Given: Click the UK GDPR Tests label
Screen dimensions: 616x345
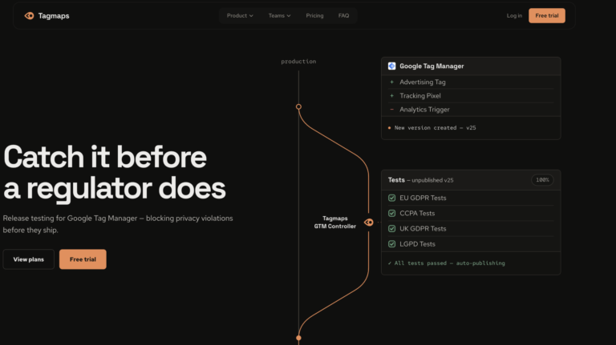Looking at the screenshot, I should pos(423,229).
